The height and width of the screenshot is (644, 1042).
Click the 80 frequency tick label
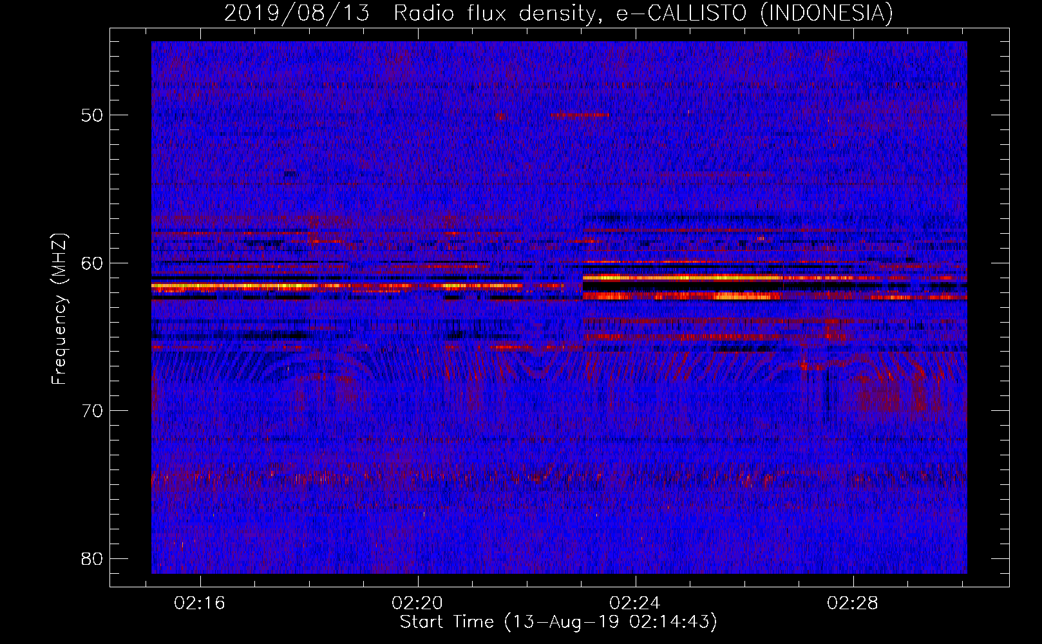pyautogui.click(x=92, y=558)
